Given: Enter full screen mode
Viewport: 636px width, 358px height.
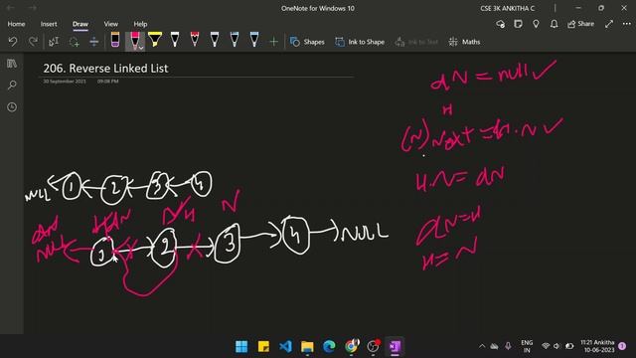Looking at the screenshot, I should tap(609, 24).
